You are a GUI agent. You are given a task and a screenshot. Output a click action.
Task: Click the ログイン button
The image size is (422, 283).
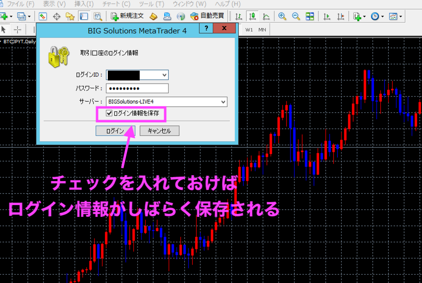point(114,130)
